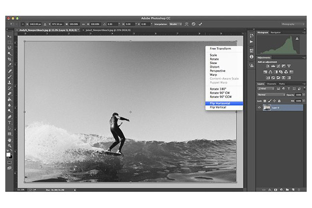Click the foreground color swatch

pyautogui.click(x=8, y=154)
